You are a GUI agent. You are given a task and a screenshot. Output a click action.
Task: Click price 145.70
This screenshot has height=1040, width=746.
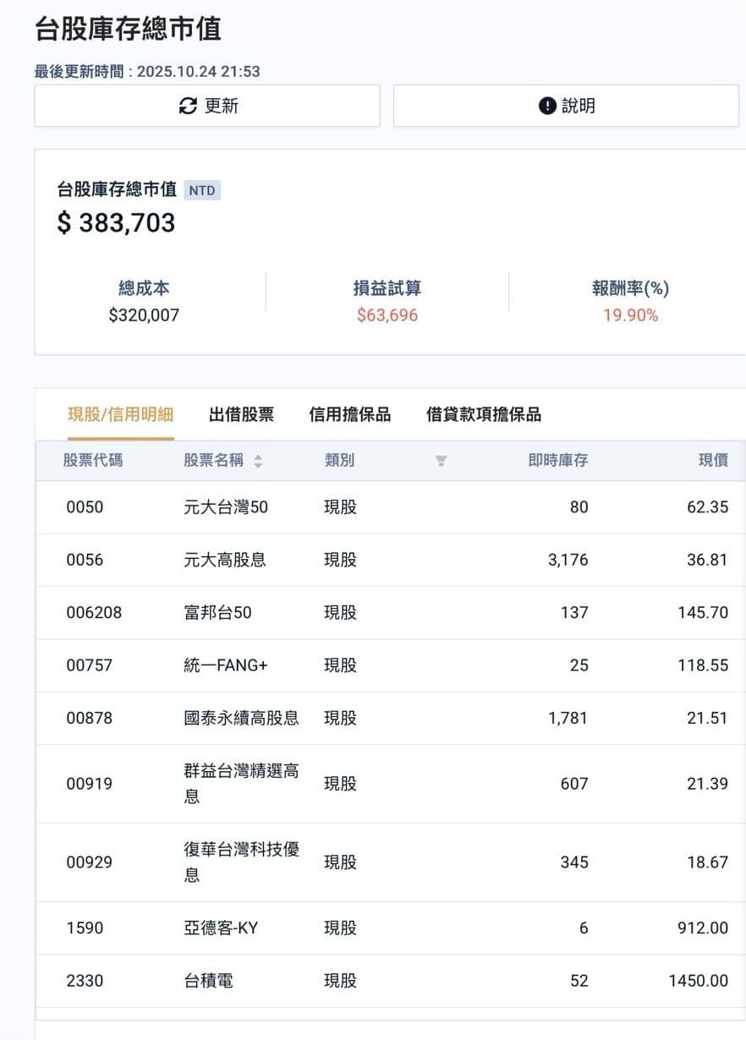[703, 612]
